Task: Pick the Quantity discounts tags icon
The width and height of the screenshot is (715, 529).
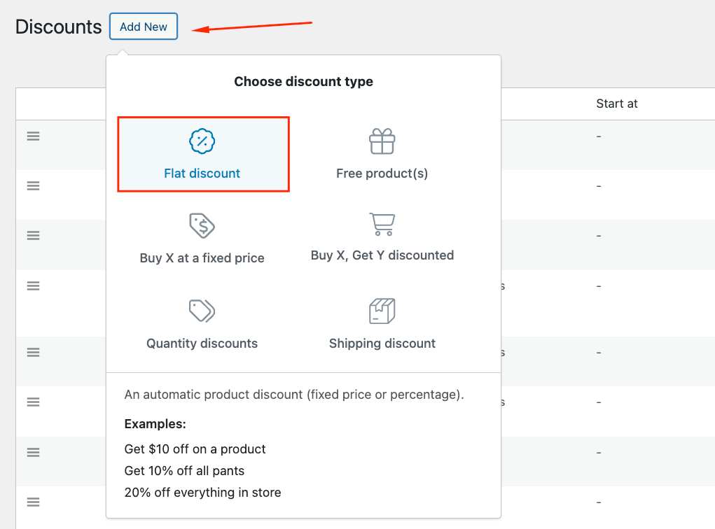Action: 202,311
